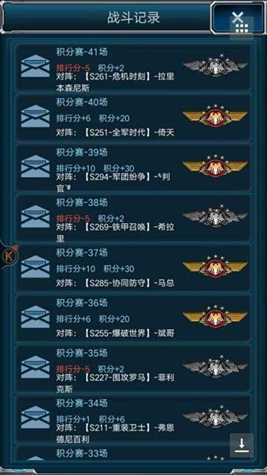Open envelope icon for match 41

(x=35, y=66)
